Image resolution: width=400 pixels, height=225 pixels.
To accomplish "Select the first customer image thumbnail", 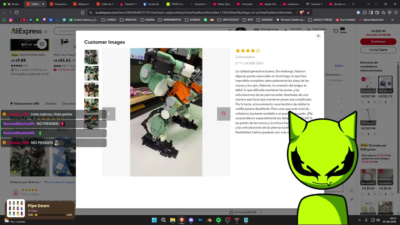I will [x=91, y=57].
